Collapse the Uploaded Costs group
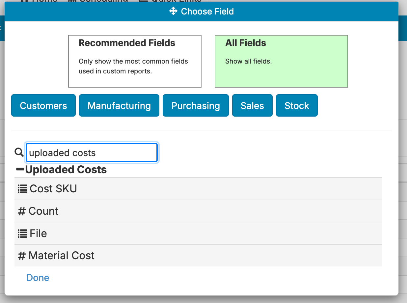407x303 pixels. (x=20, y=170)
